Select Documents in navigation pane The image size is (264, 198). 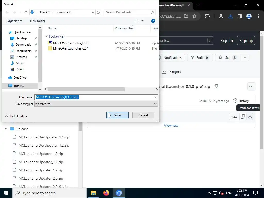(23, 51)
